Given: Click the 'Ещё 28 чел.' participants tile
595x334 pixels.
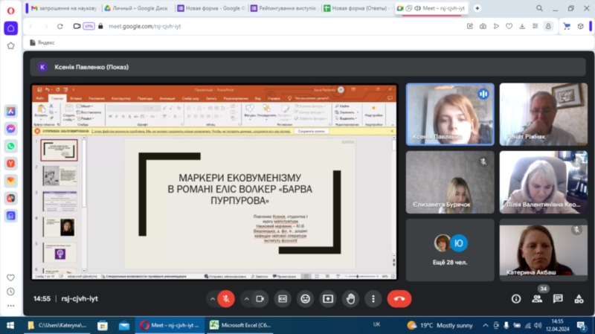Looking at the screenshot, I should click(449, 248).
